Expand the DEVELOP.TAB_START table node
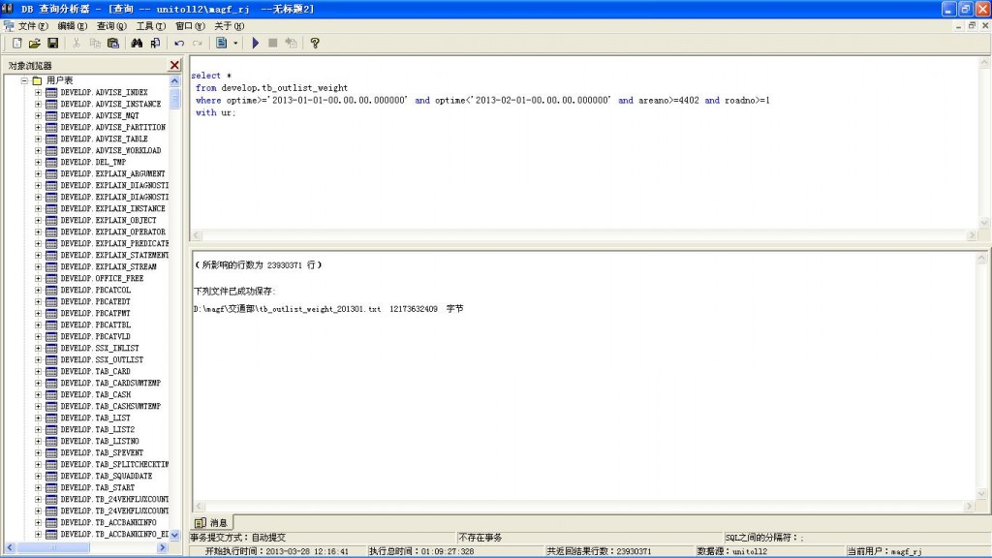Viewport: 992px width, 558px height. [x=38, y=488]
